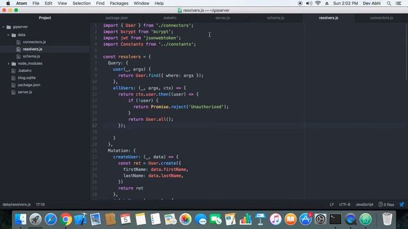Click the volume icon in menu bar

point(309,3)
